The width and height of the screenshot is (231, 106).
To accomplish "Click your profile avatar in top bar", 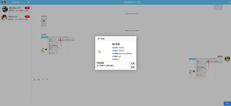I will coord(4,2).
